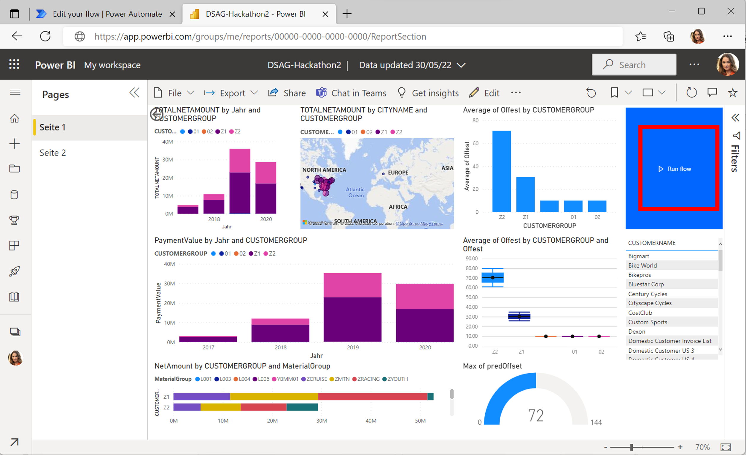The height and width of the screenshot is (455, 746).
Task: Click the Export menu in Power BI toolbar
Action: 232,93
